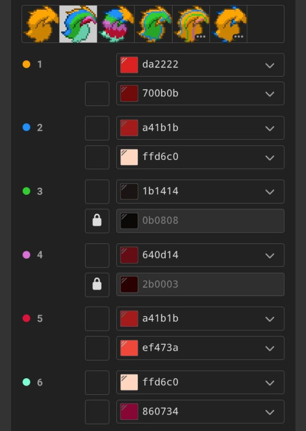Image resolution: width=306 pixels, height=431 pixels.
Task: Select the all-orange first sprite thumbnail
Action: (x=41, y=24)
